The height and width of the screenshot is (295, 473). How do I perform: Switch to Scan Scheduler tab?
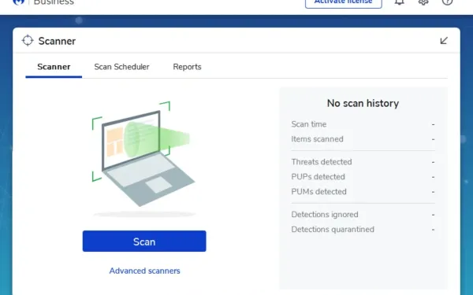pos(121,67)
